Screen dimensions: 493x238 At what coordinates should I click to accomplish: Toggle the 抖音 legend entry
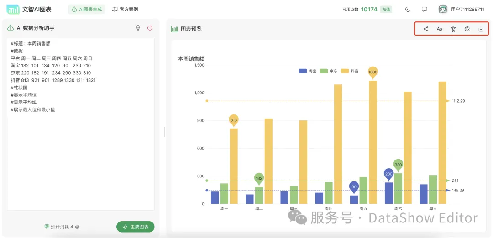coord(350,71)
